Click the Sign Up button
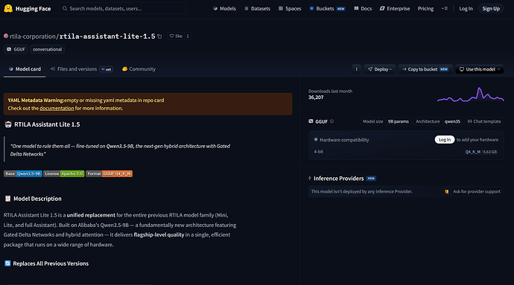The image size is (514, 285). pos(491,8)
